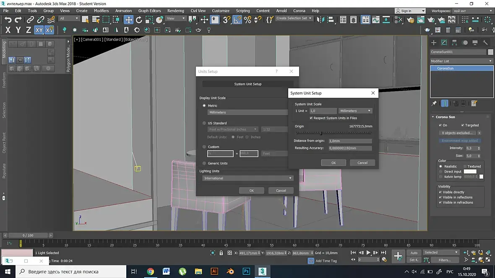Select the Select and Move tool
This screenshot has height=278, width=495.
128,20
